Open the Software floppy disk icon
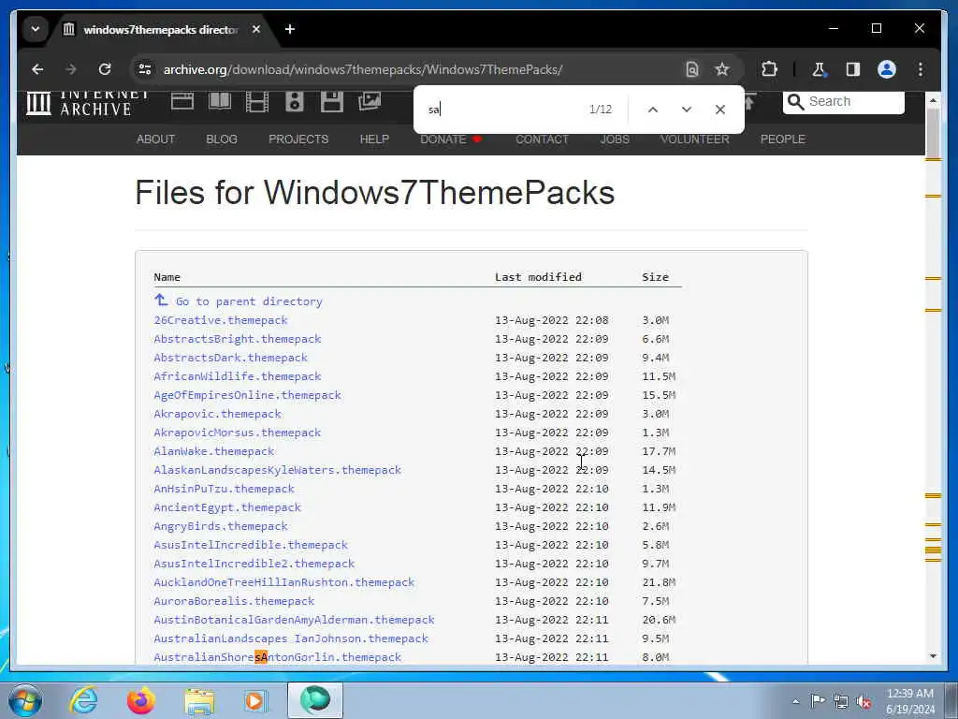The width and height of the screenshot is (958, 719). pos(332,101)
